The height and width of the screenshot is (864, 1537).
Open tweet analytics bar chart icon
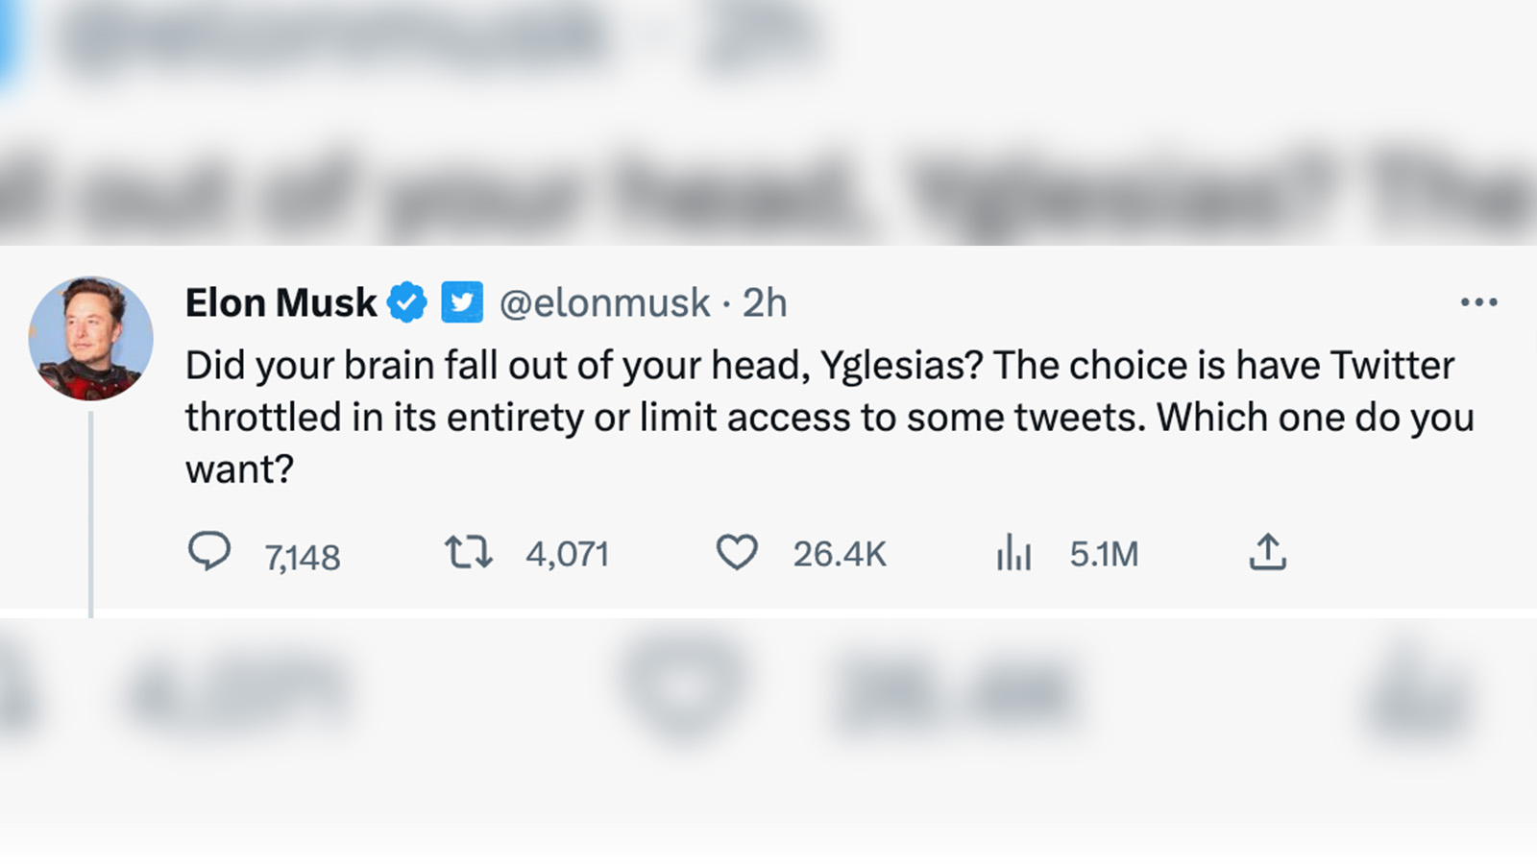click(1013, 553)
